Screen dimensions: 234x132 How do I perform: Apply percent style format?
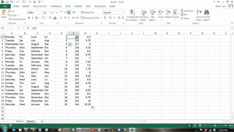point(110,18)
